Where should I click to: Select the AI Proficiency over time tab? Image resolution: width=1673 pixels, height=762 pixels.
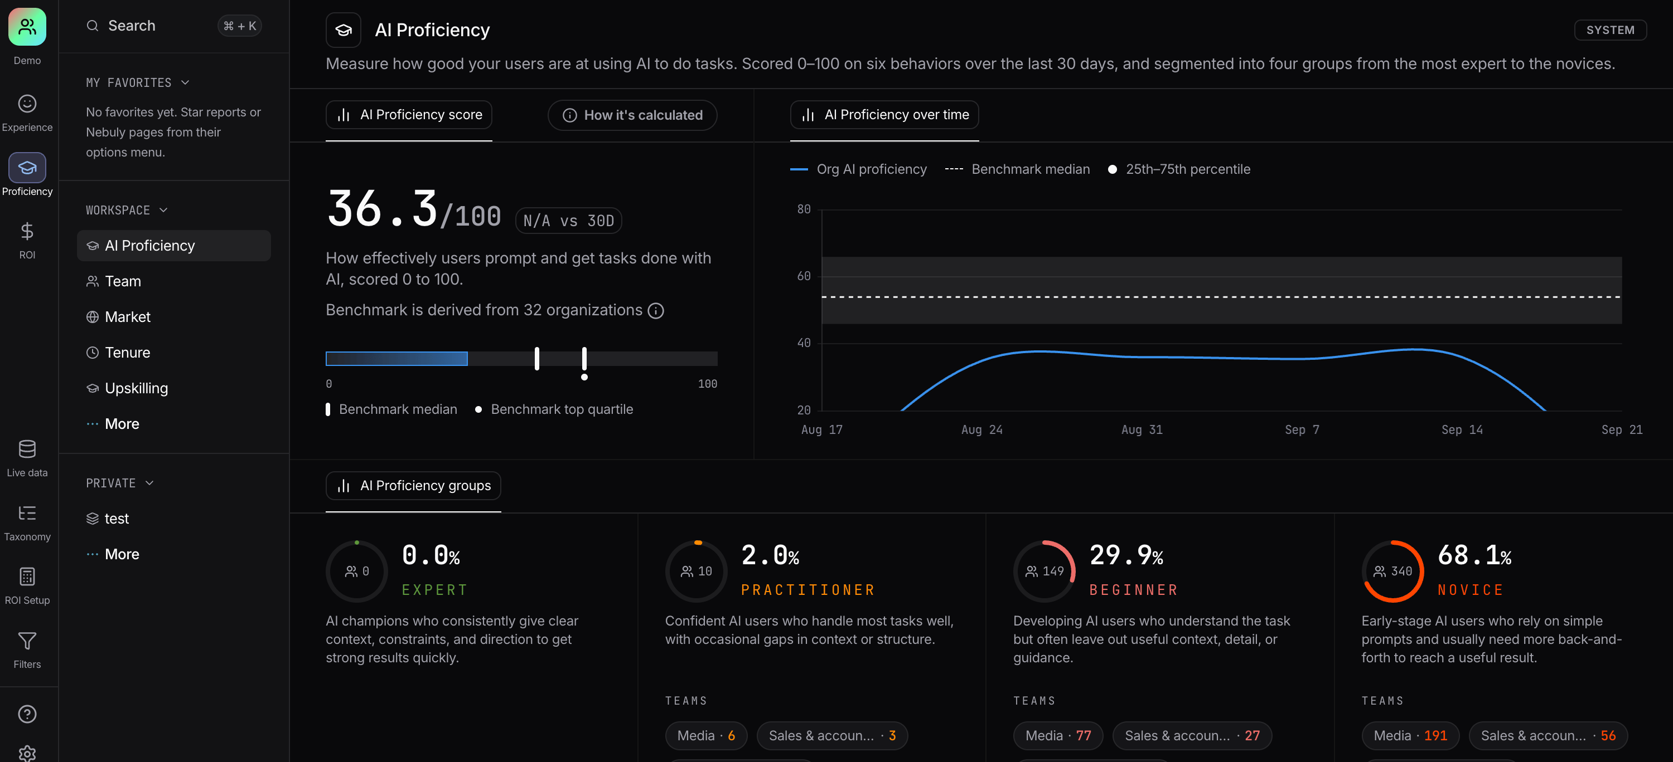pos(884,115)
